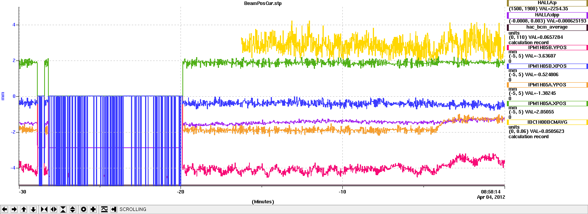Viewport: 588px width, 214px height.
Task: Select the IPM1H05B.XPOS blue legend entry
Action: pos(547,66)
